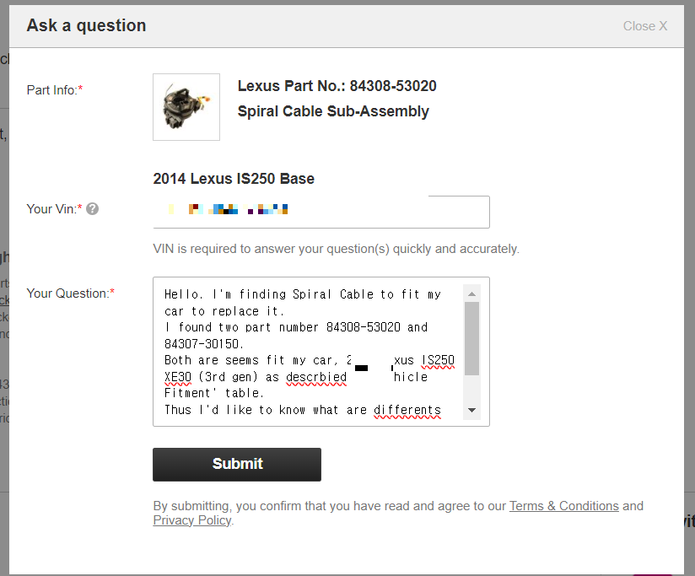Click the 'Your Vin:' label
Screen dimensions: 695x576
point(54,208)
